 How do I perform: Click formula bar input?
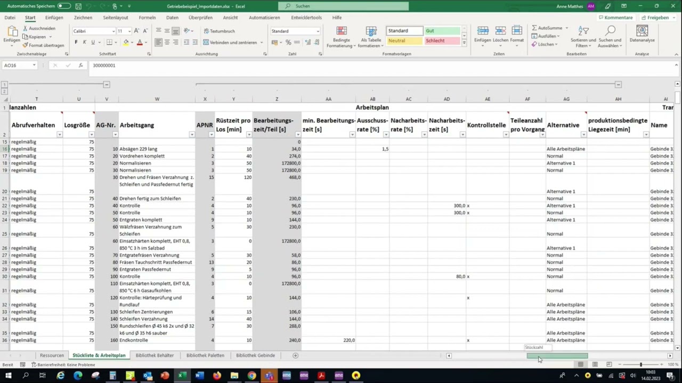coord(381,65)
